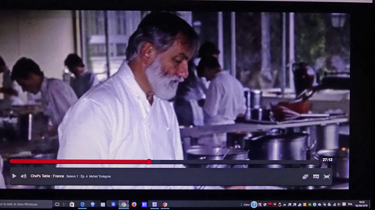
Task: Mute the player volume icon
Action: click(x=23, y=176)
